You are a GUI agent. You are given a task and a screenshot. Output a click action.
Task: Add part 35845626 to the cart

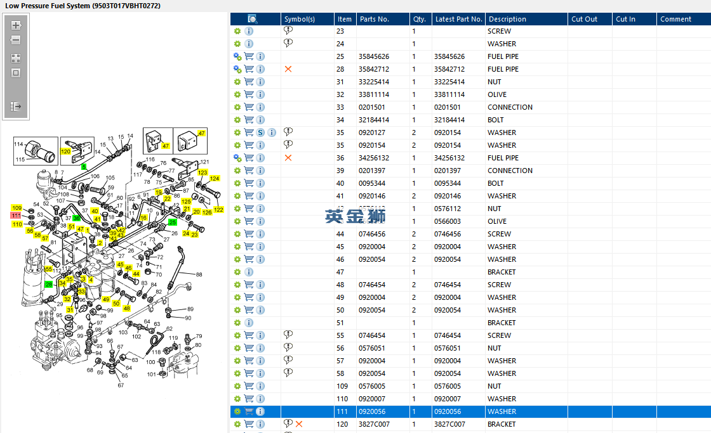click(249, 56)
